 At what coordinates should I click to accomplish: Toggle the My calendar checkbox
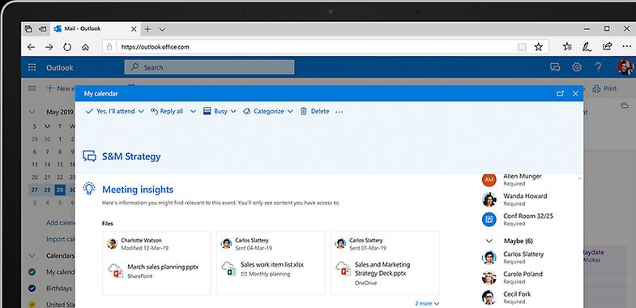point(32,272)
